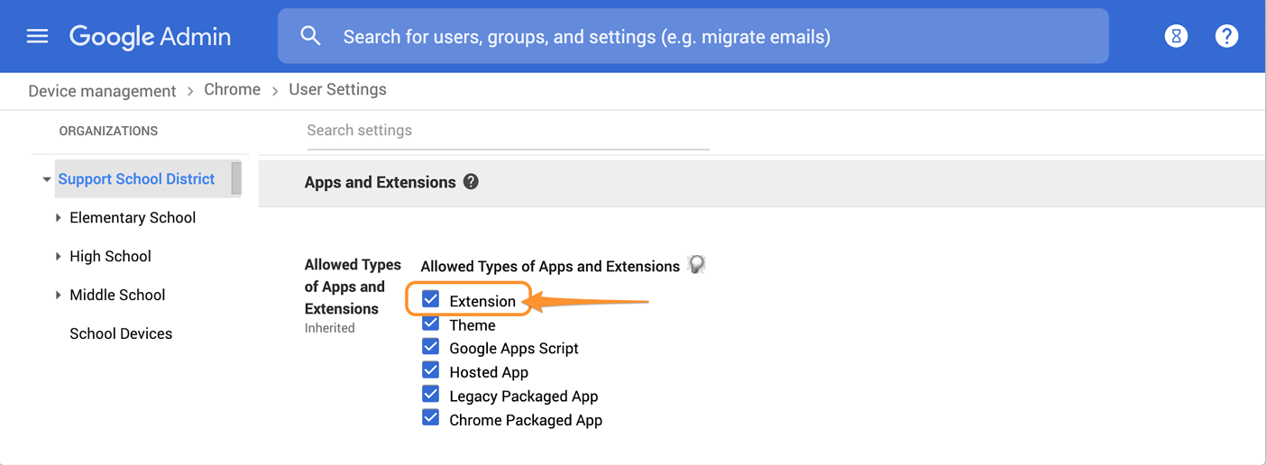Screen dimensions: 1267x465
Task: Uncheck the Extension checkbox
Action: point(431,299)
